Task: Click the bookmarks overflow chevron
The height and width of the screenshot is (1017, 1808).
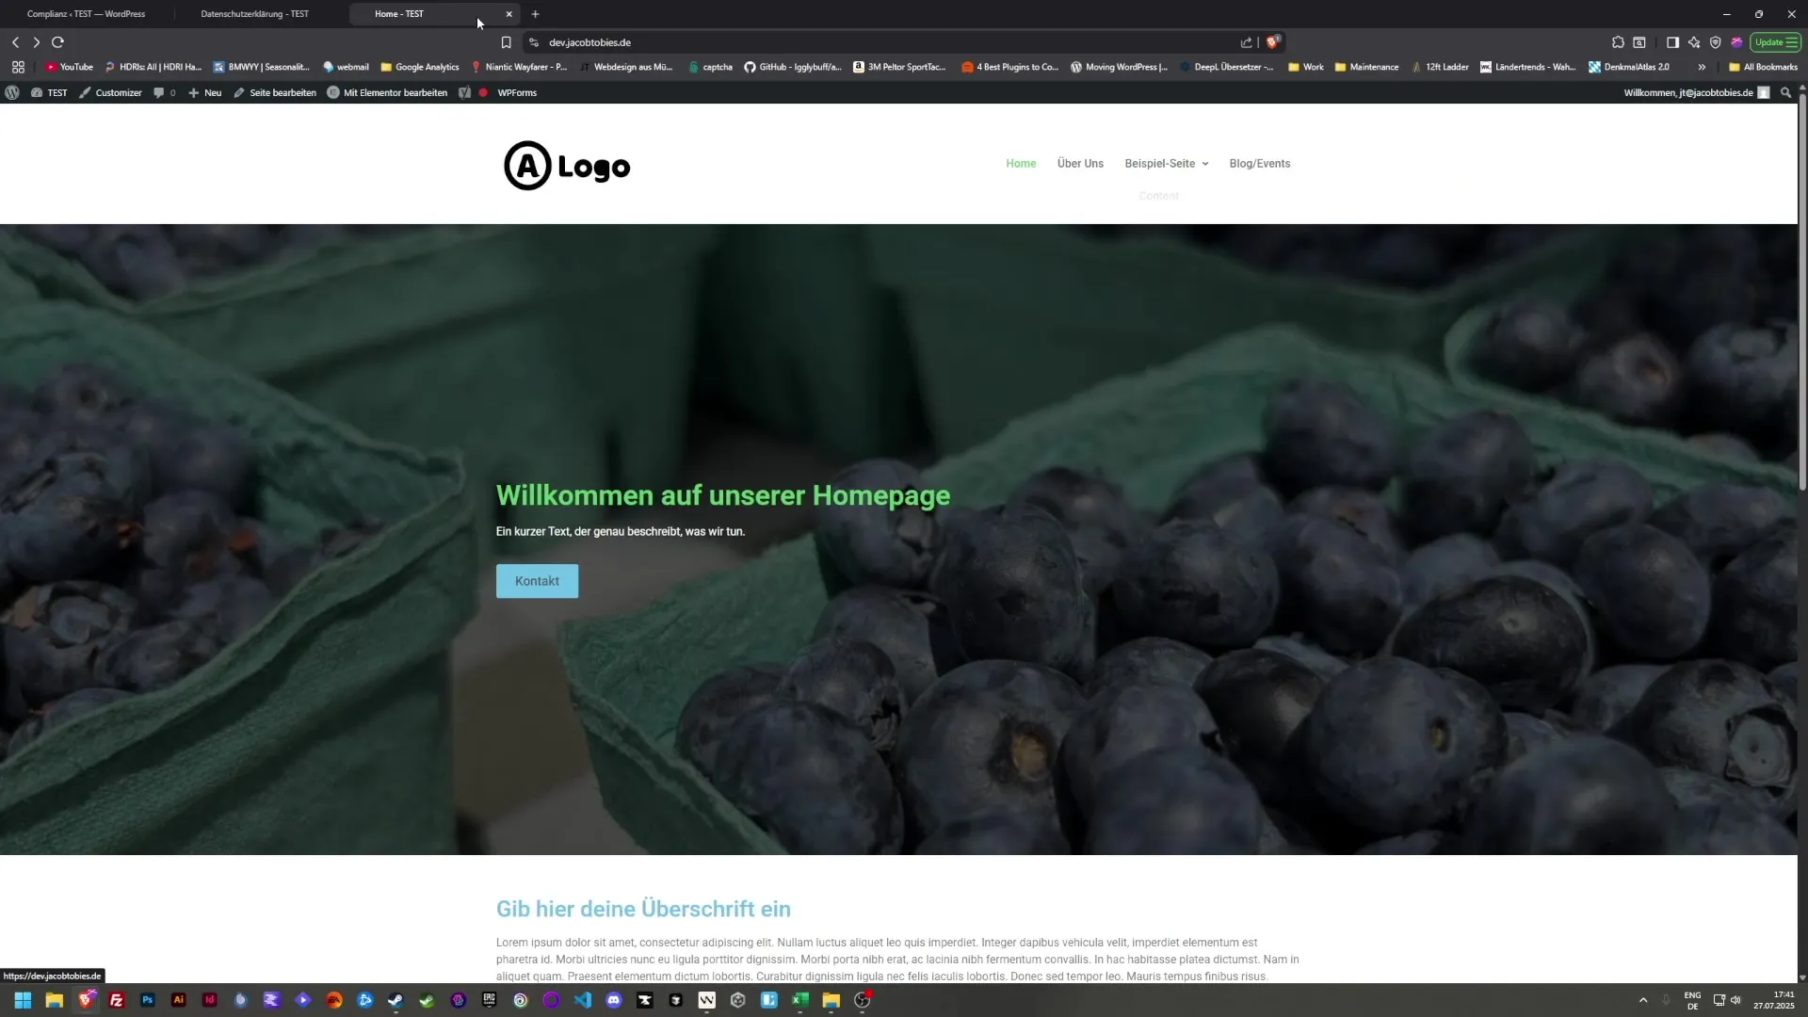Action: click(1702, 67)
